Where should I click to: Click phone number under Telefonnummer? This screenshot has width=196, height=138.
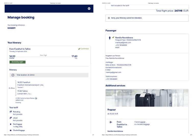(x=111, y=79)
